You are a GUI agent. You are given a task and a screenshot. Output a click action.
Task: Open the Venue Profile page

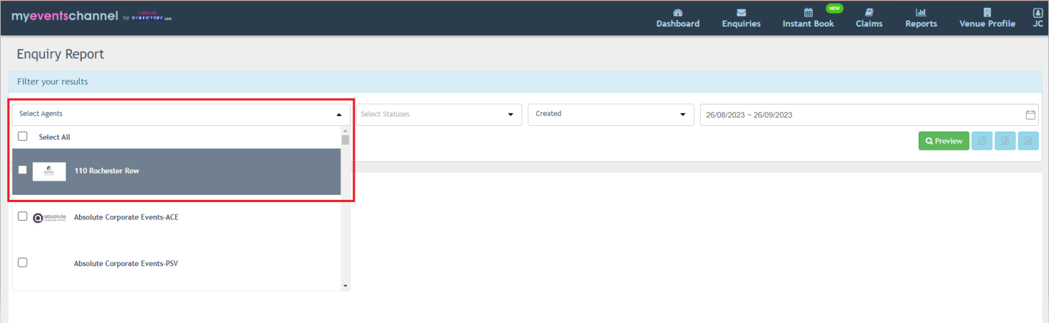[987, 18]
